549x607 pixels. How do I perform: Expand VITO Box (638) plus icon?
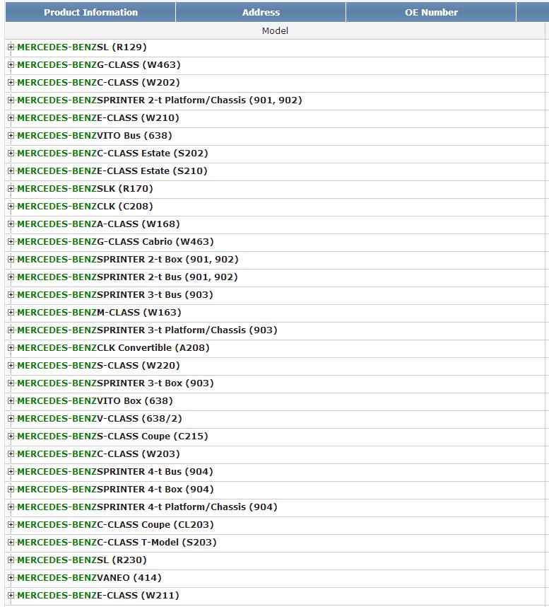[11, 400]
